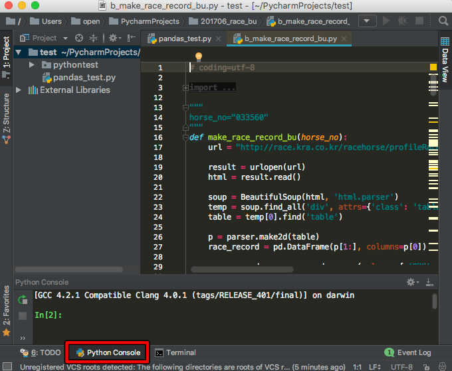
Task: Click the open breadcrumb folder
Action: point(86,21)
